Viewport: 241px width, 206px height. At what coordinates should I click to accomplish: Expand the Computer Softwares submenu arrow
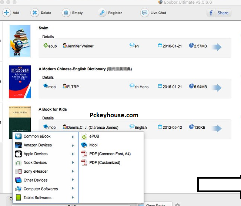click(x=73, y=188)
